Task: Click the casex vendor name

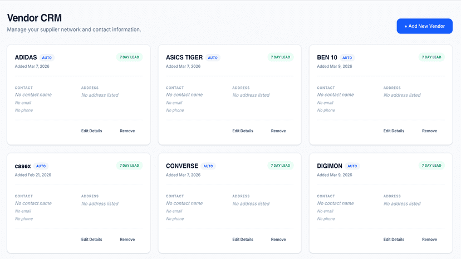Action: 23,166
